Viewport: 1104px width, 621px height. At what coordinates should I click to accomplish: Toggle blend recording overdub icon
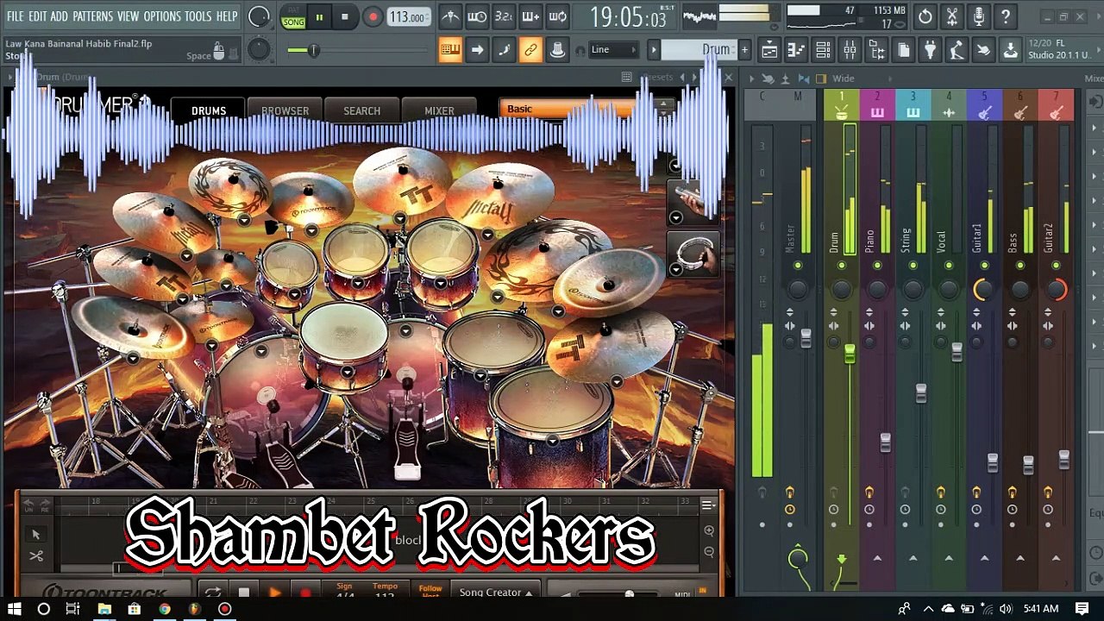pyautogui.click(x=530, y=16)
